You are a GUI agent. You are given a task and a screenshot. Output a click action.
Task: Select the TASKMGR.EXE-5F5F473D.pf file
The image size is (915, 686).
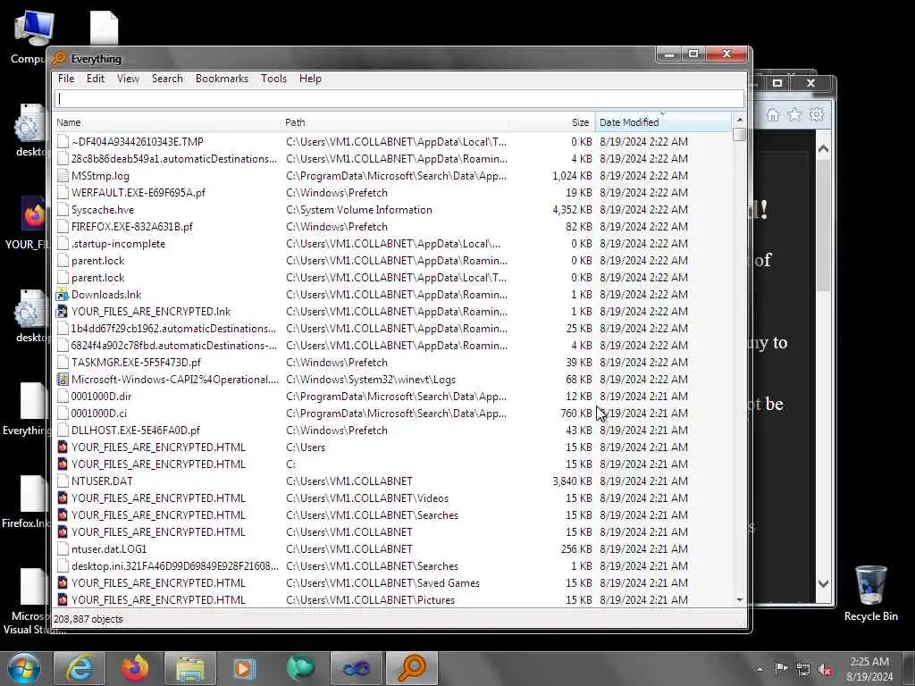136,363
